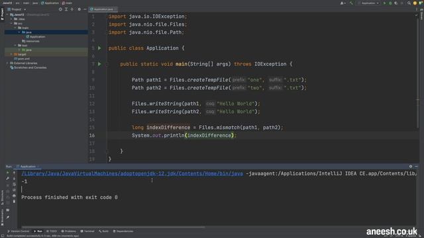Click the Project vertical side tab

2,14
